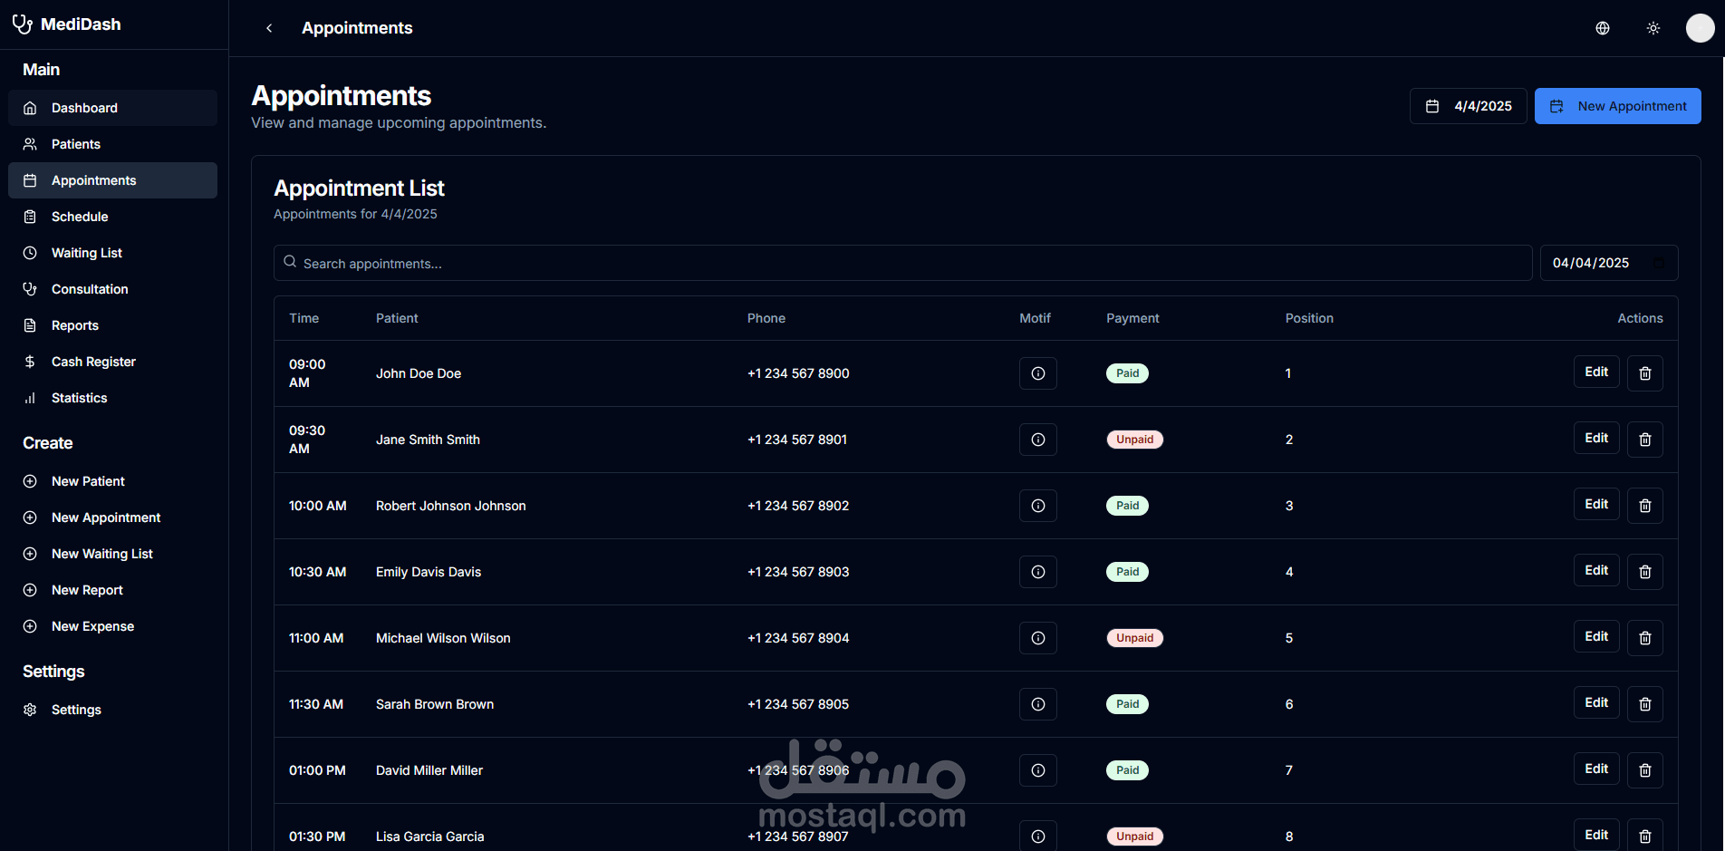Show motif info for David Miller Miller
This screenshot has height=851, width=1725.
(x=1038, y=770)
